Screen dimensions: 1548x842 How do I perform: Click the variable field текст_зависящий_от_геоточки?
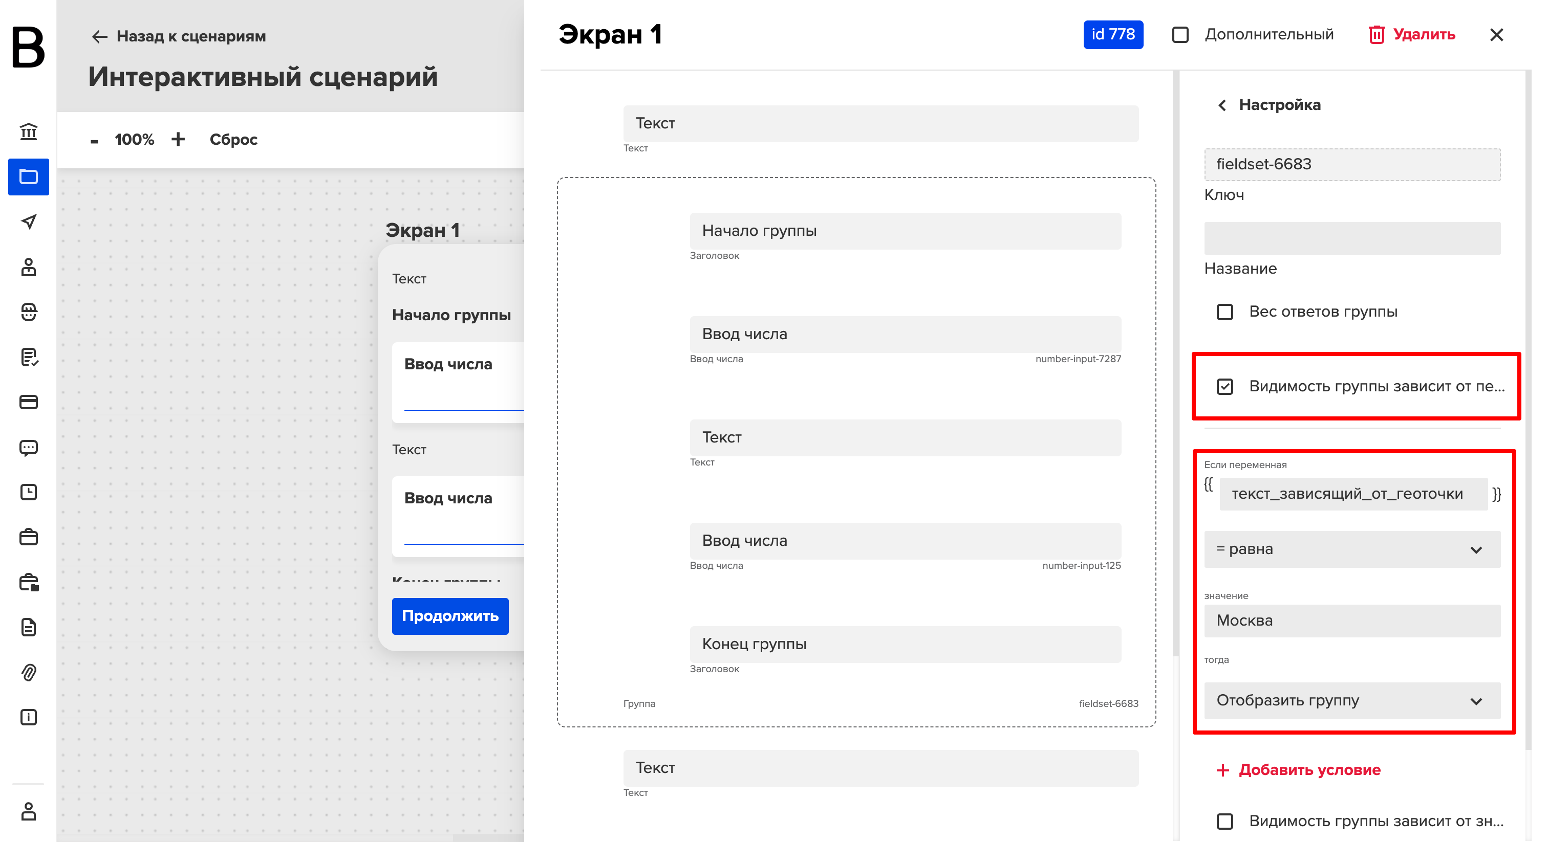(1353, 494)
